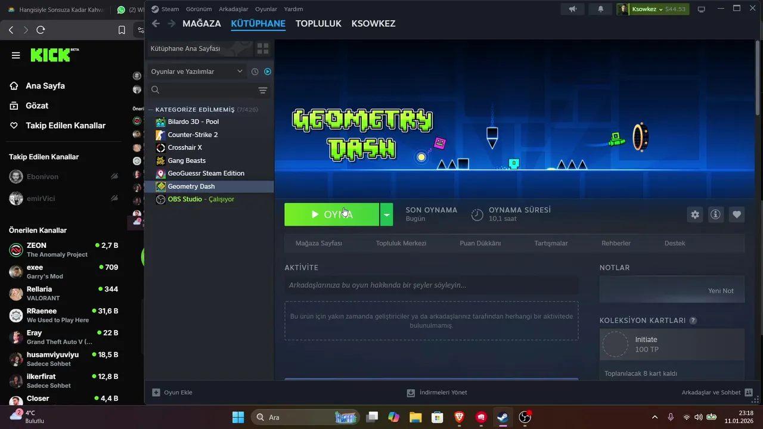Open Mağaza Sayfası link
763x429 pixels.
click(x=319, y=243)
